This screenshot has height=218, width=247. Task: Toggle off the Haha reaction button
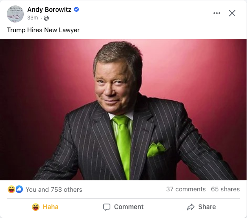pyautogui.click(x=45, y=207)
